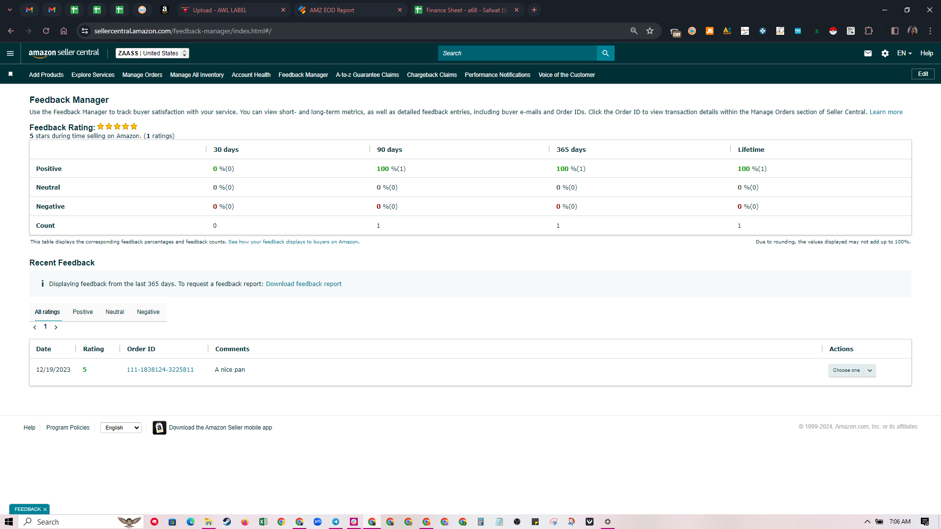Screen dimensions: 941x529
Task: Reload the page
Action: (46, 31)
